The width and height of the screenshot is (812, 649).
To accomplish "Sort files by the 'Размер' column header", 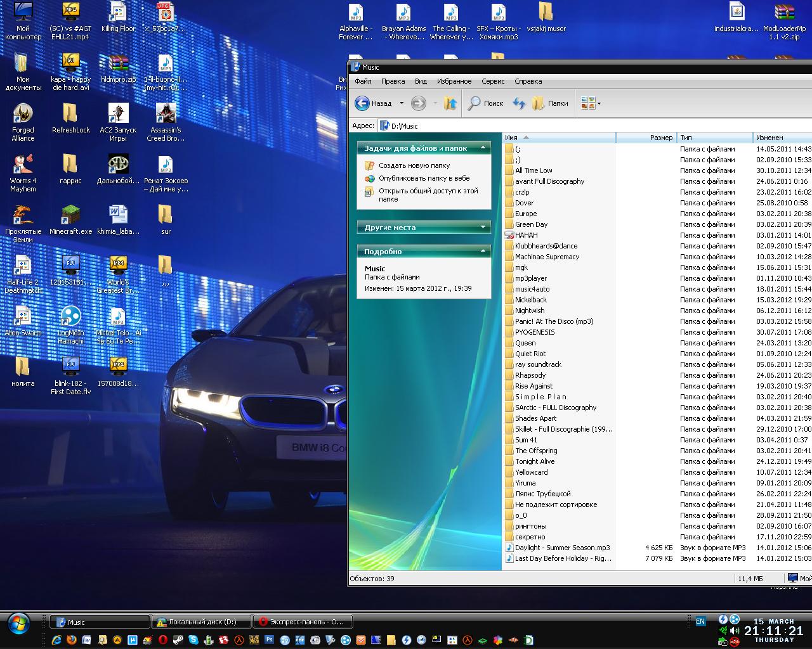I will click(x=646, y=138).
